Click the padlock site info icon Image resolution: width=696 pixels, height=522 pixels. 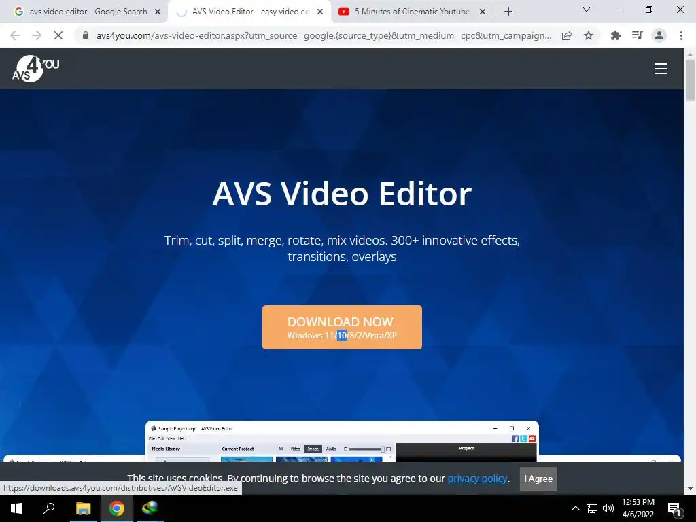click(x=86, y=35)
